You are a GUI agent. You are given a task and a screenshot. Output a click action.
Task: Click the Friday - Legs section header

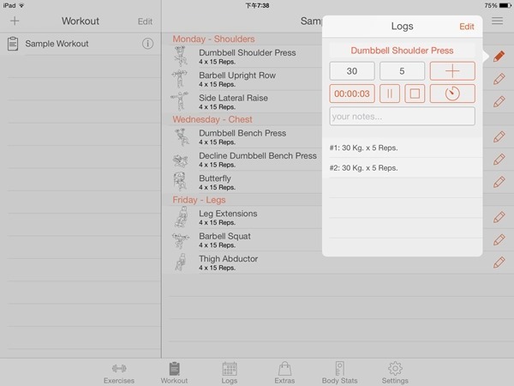click(199, 200)
